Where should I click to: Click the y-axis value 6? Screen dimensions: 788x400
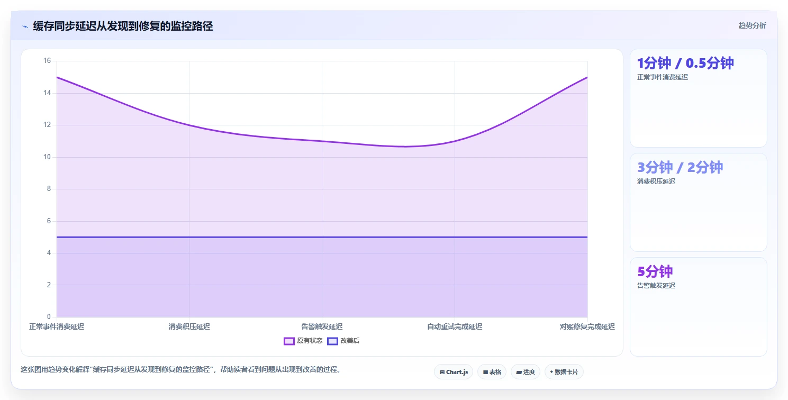49,221
